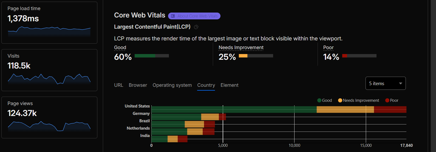Open the Page load time card
This screenshot has width=436, height=152.
(49, 23)
